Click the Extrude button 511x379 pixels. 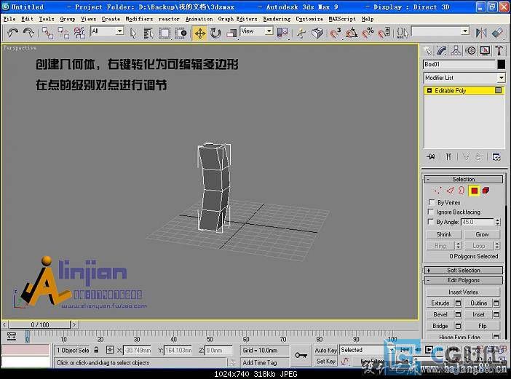coord(440,303)
